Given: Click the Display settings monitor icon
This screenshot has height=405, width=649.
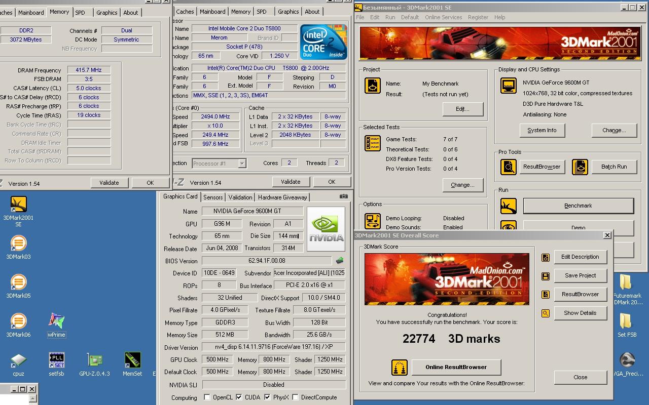Looking at the screenshot, I should [508, 85].
